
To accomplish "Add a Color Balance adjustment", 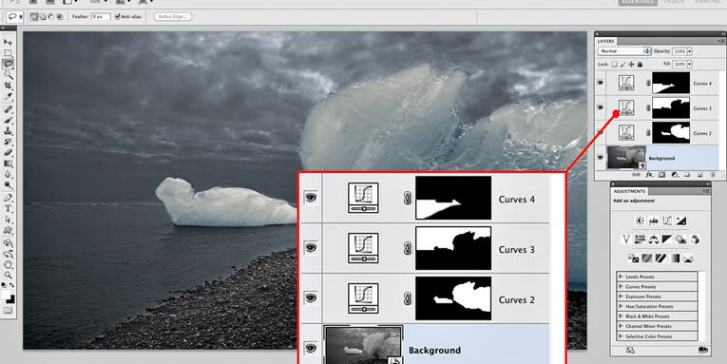I will pyautogui.click(x=654, y=239).
